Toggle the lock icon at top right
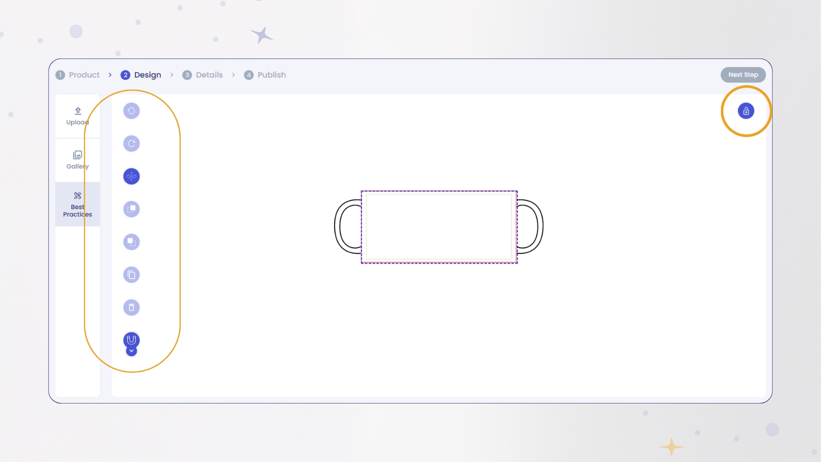The height and width of the screenshot is (462, 821). [x=746, y=111]
